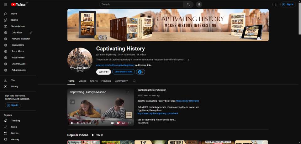Image resolution: width=301 pixels, height=144 pixels.
Task: Switch to the Shorts channel tab
Action: coord(94,81)
